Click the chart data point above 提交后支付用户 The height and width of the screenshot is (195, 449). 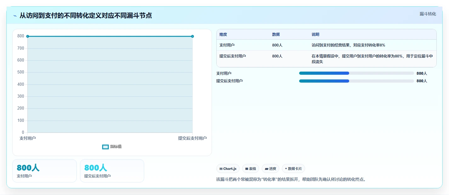click(192, 36)
